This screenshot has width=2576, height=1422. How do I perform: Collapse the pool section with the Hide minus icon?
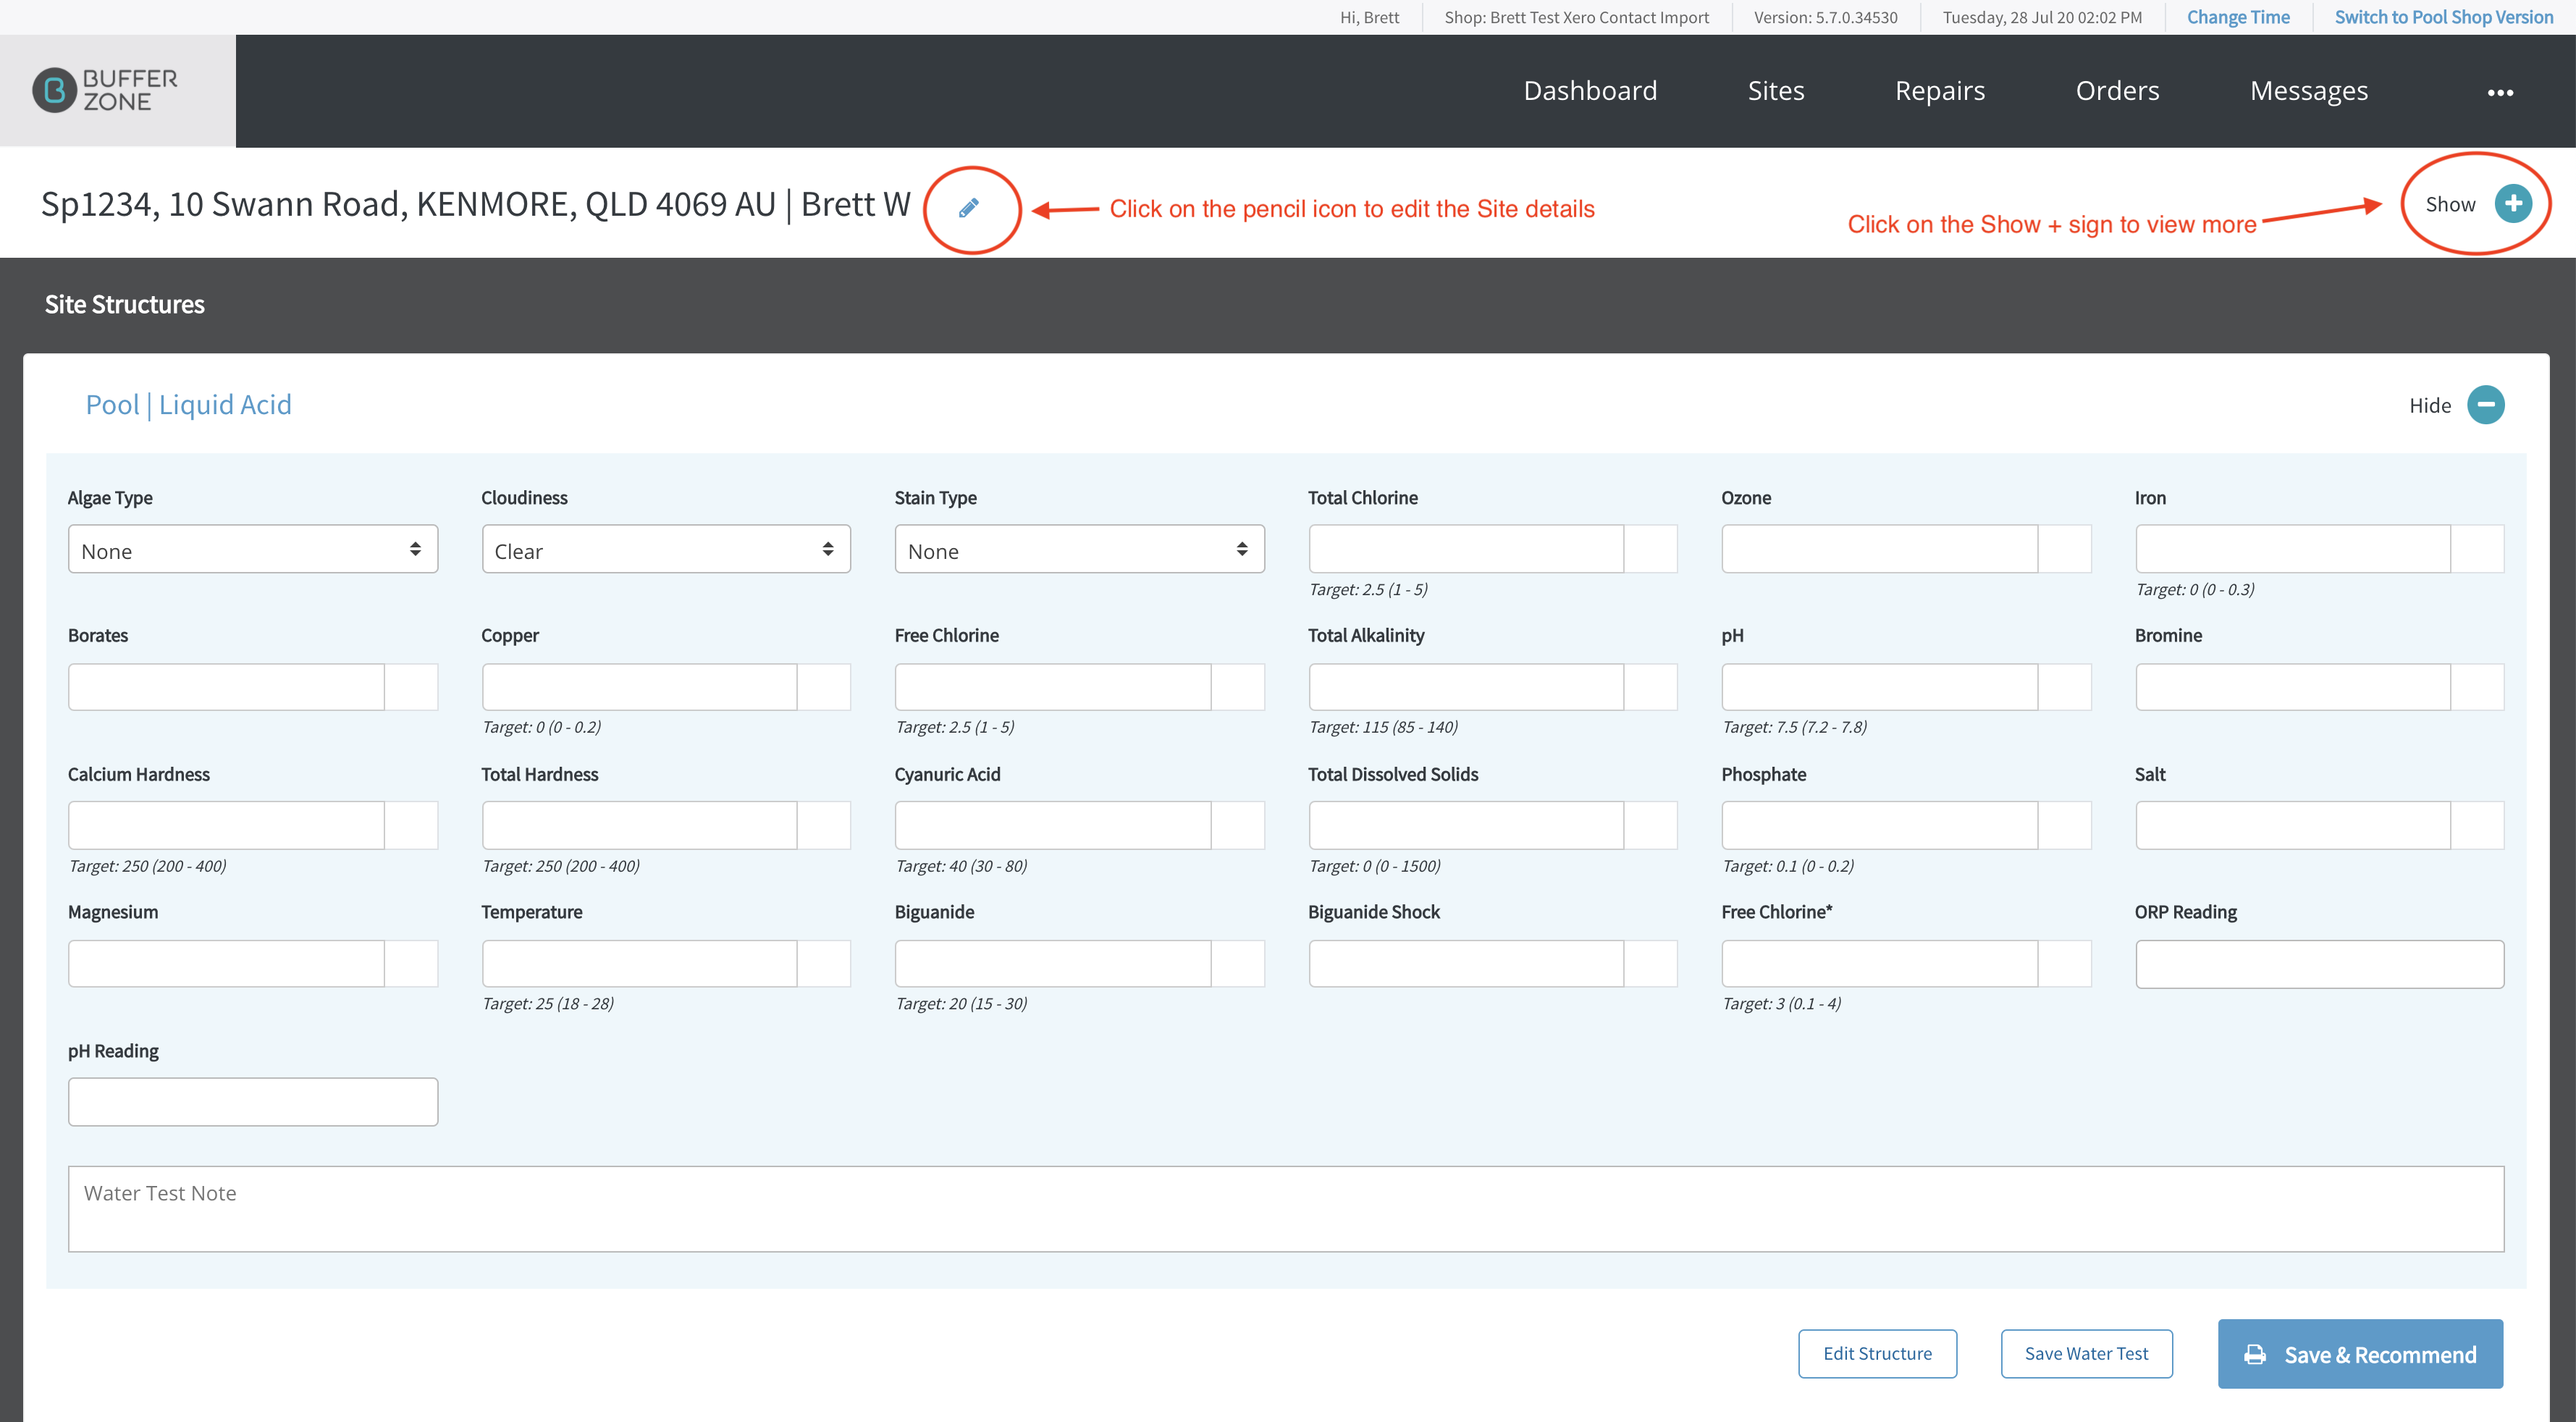click(2486, 405)
